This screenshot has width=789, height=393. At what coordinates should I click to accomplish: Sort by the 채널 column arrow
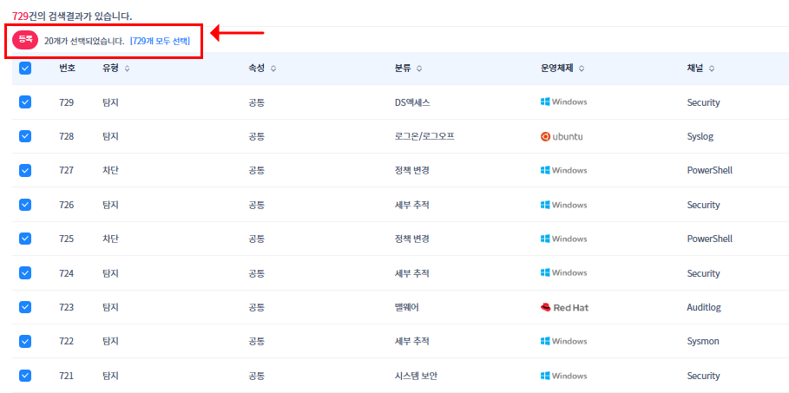pos(712,69)
